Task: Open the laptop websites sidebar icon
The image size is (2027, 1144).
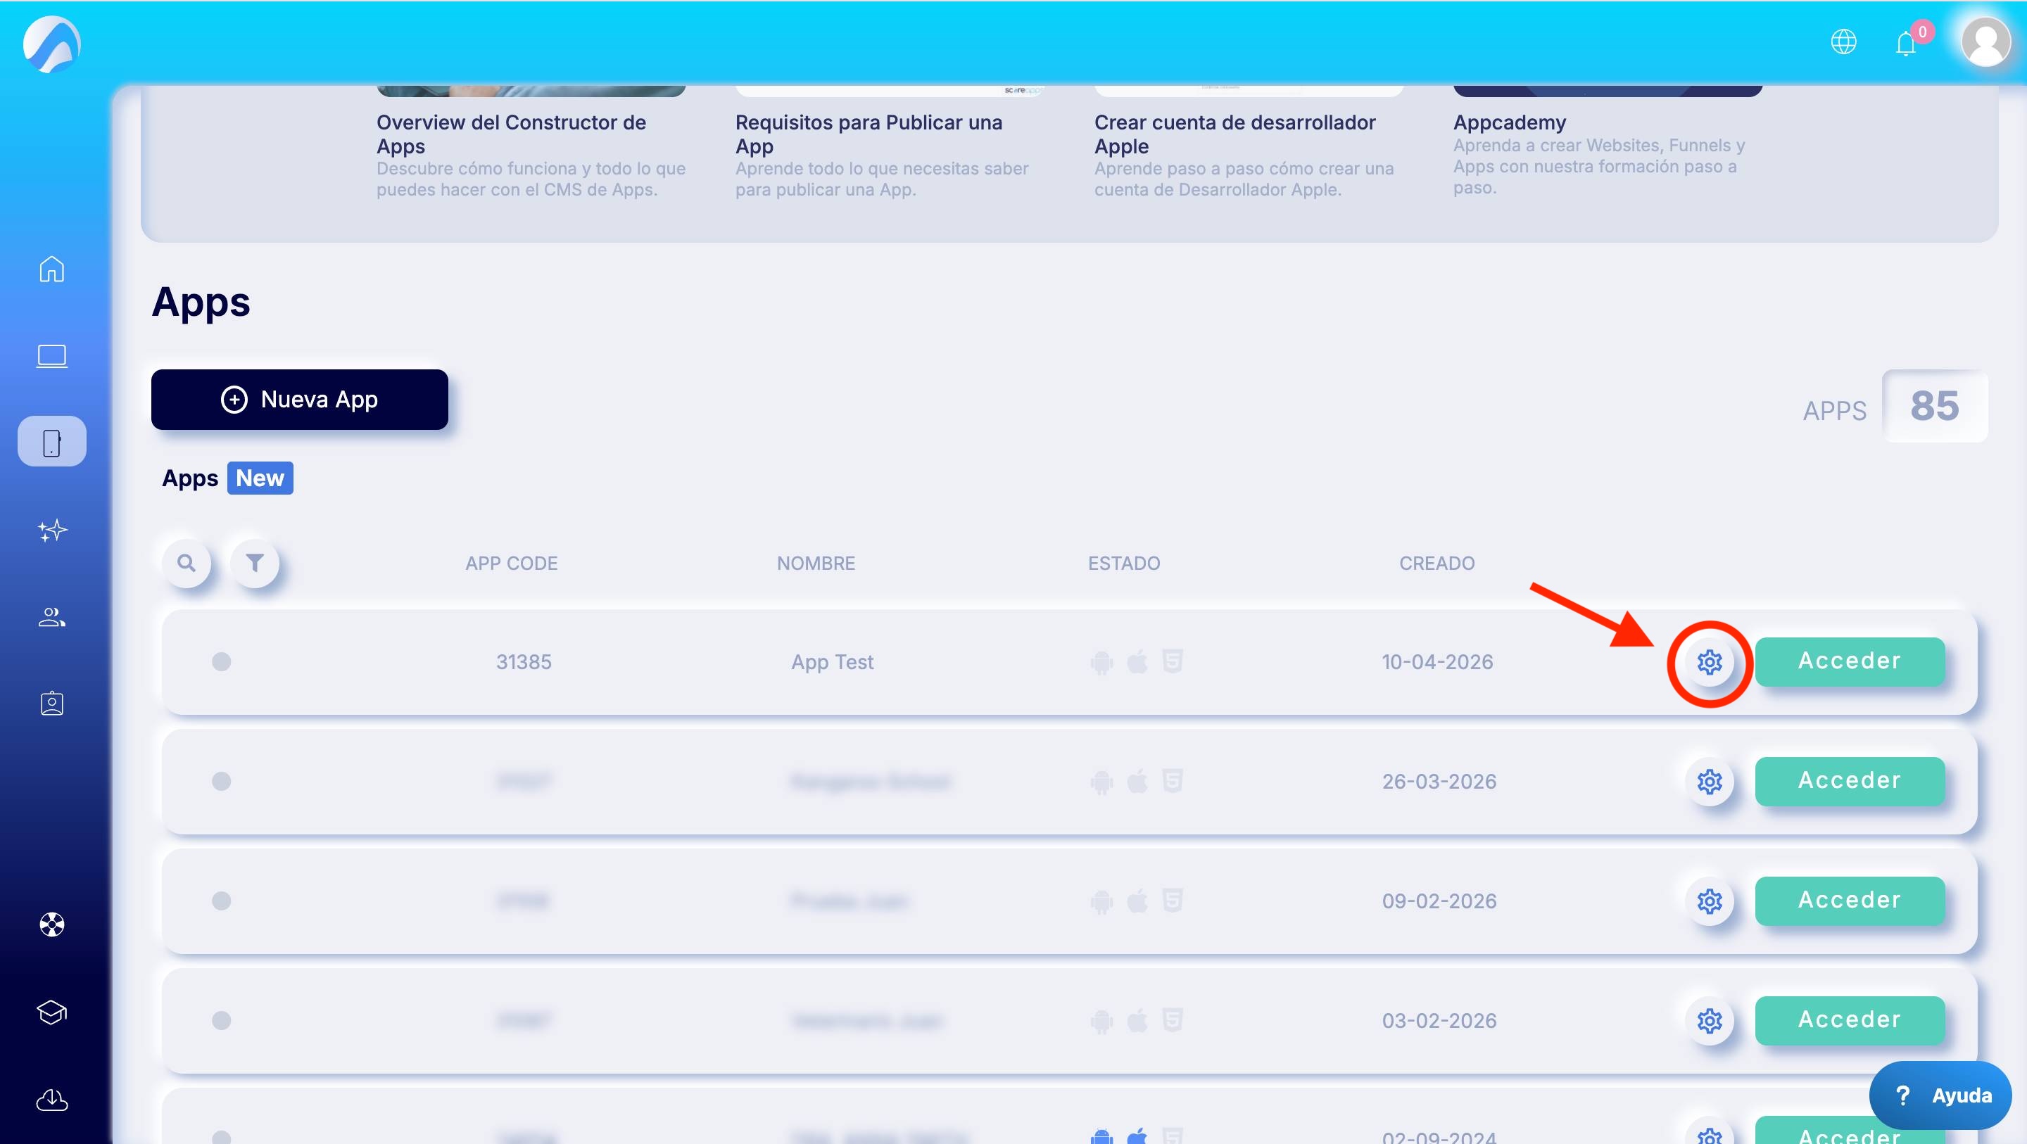Action: 52,355
